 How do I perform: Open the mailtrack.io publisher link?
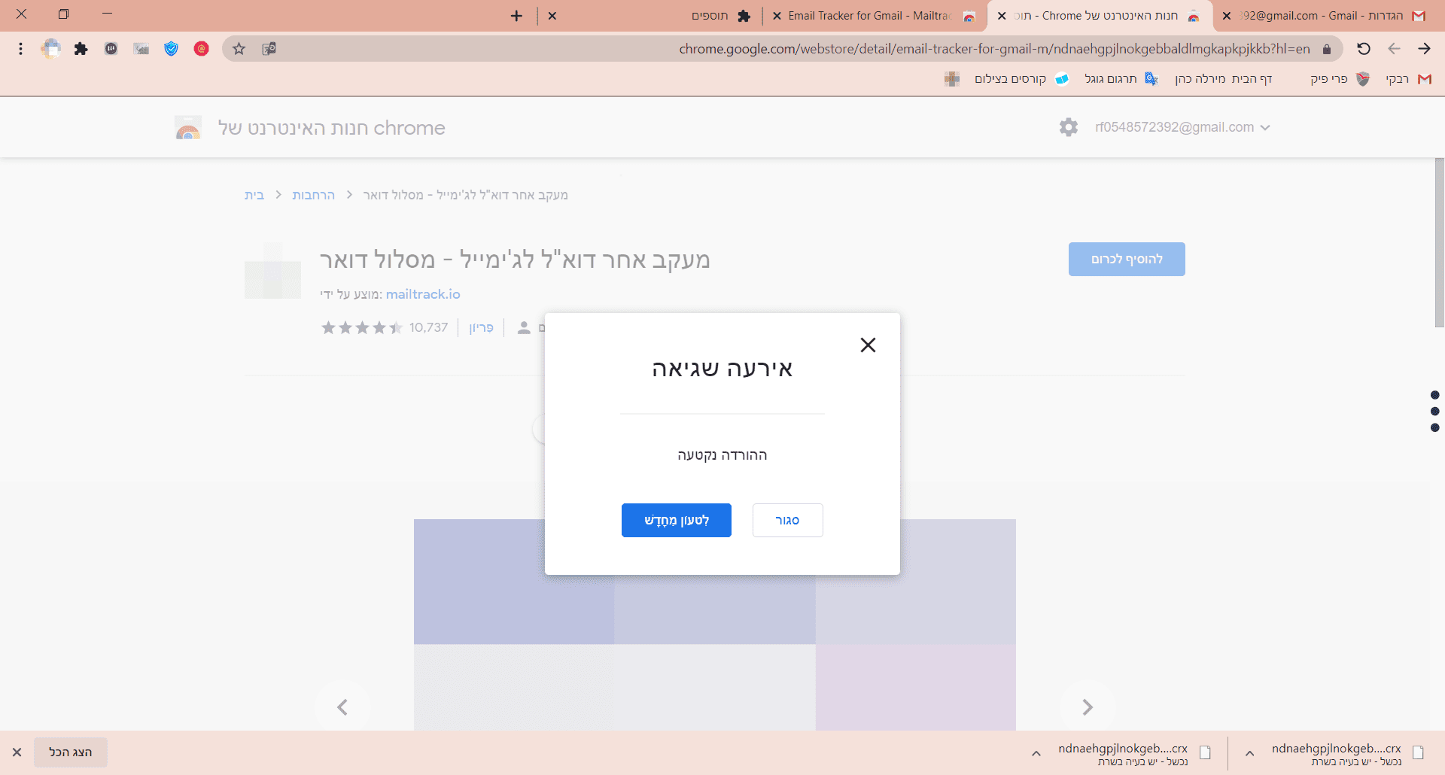coord(423,294)
